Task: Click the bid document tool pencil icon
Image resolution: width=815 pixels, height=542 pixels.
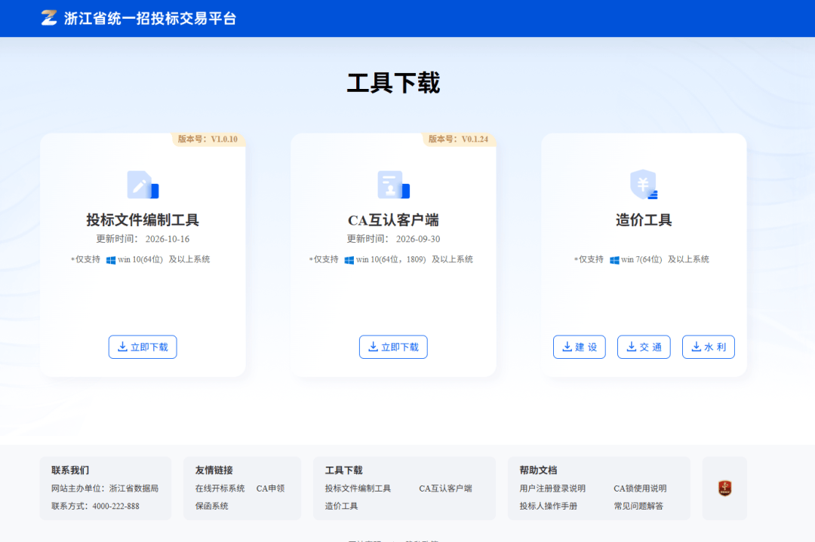Action: click(x=143, y=185)
